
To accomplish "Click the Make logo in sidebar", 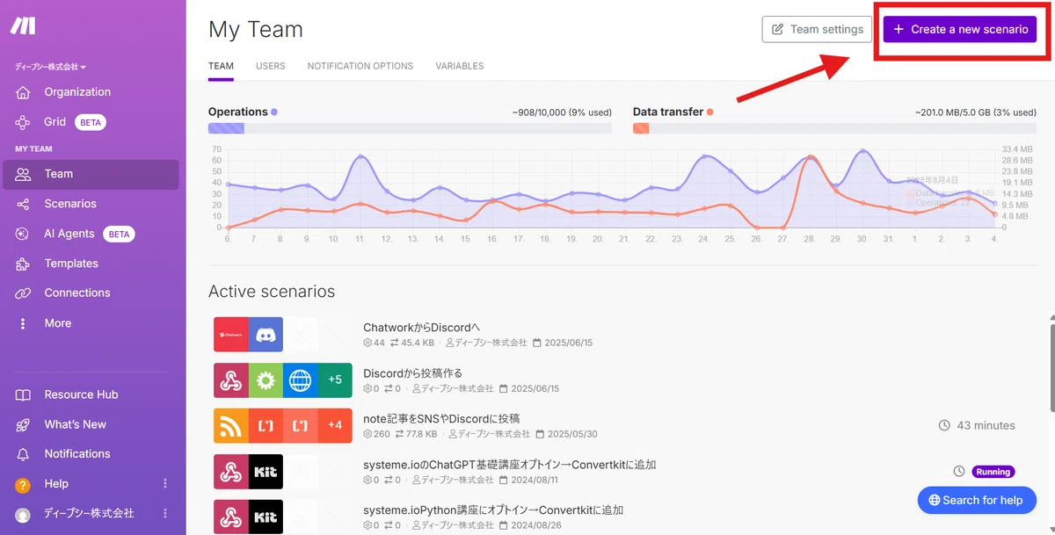I will point(23,26).
